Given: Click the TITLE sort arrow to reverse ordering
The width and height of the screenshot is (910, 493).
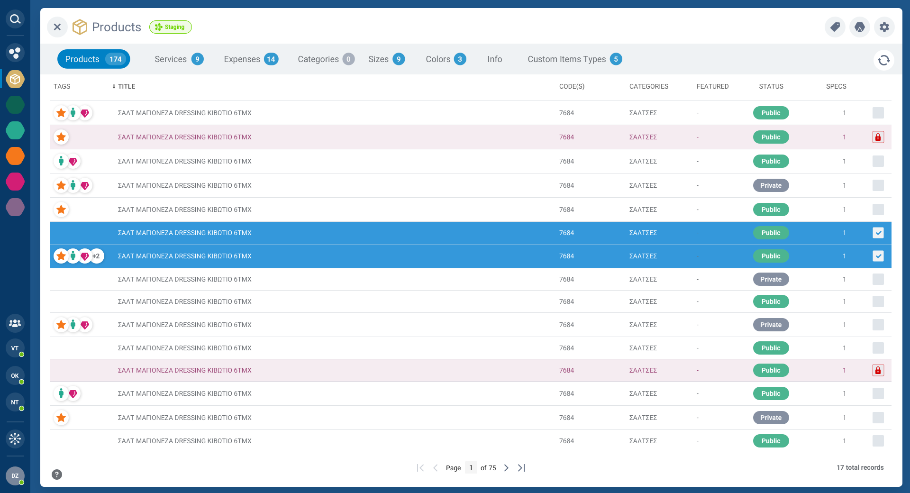Looking at the screenshot, I should 114,86.
